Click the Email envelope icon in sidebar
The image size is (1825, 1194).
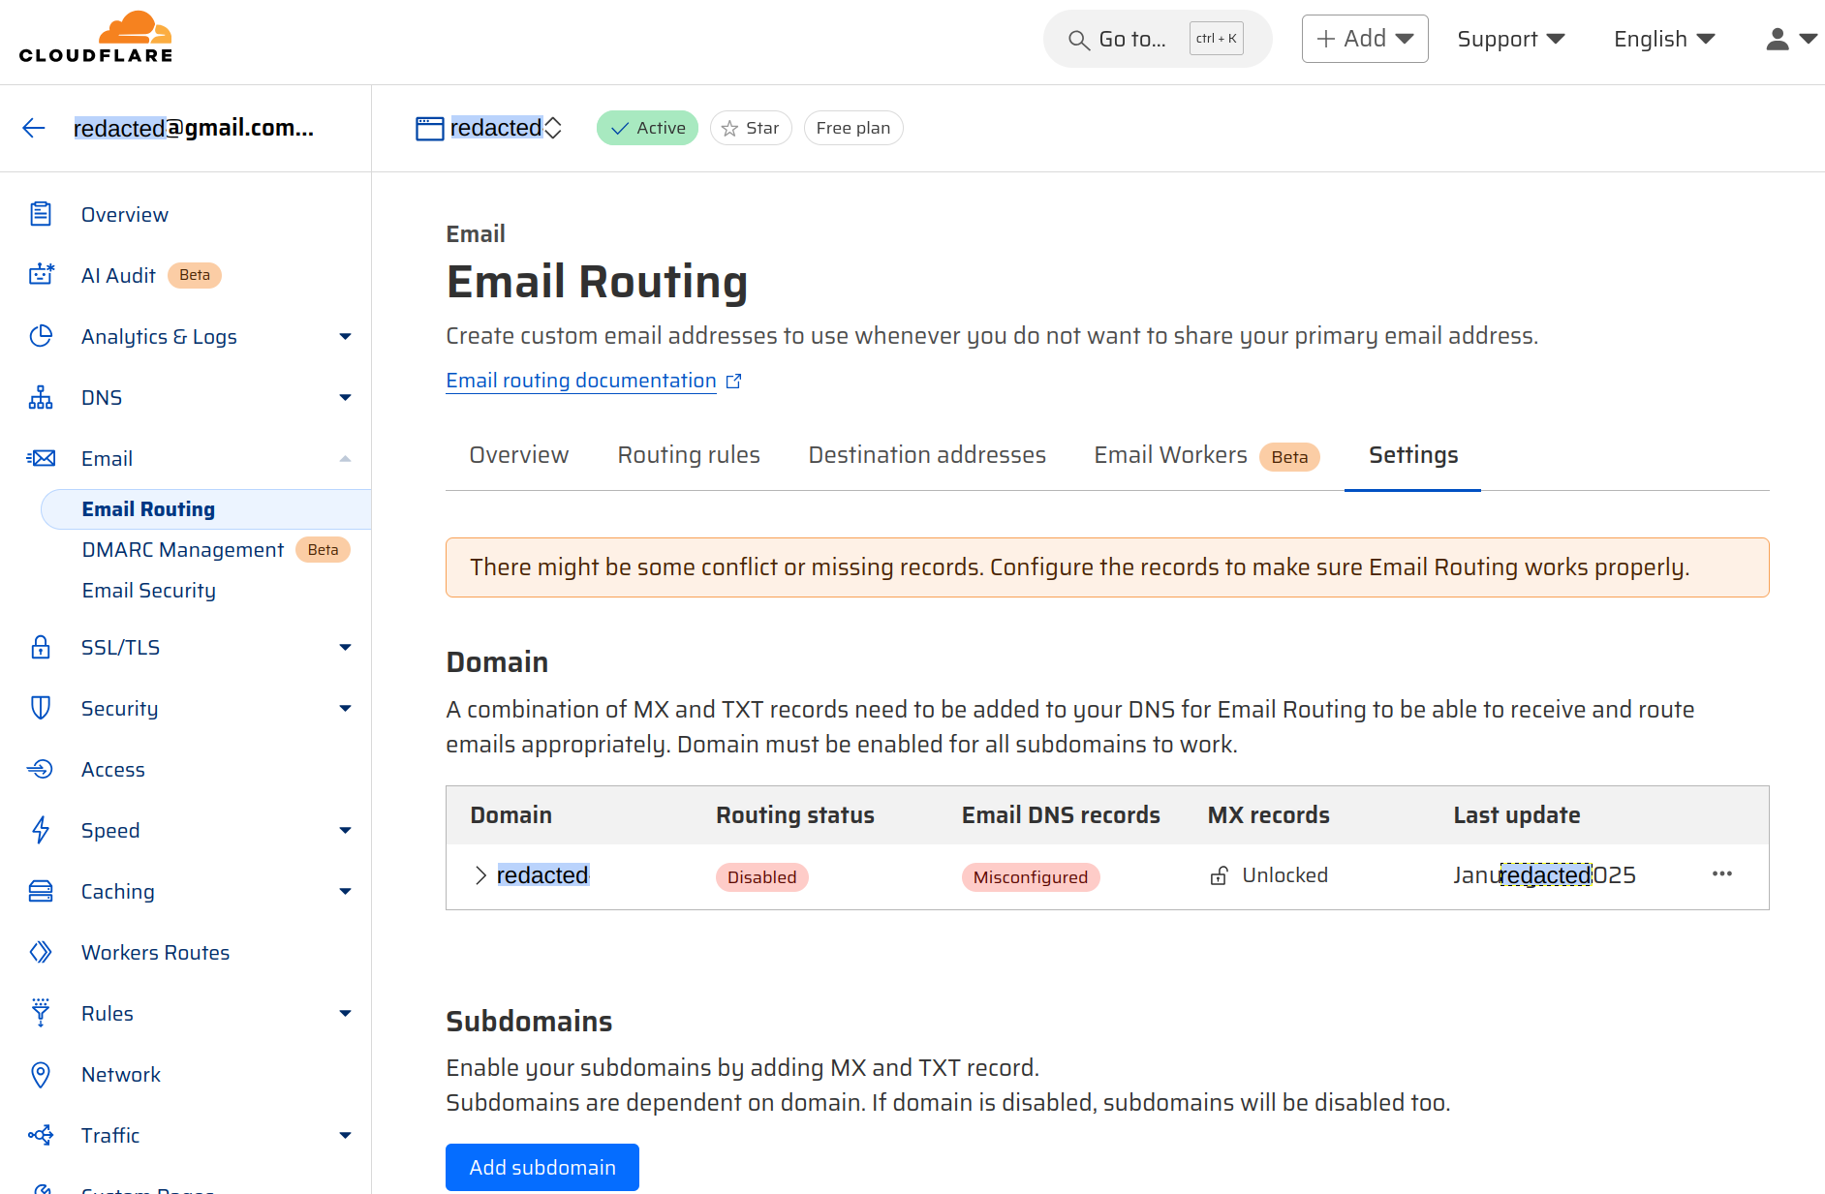click(41, 458)
